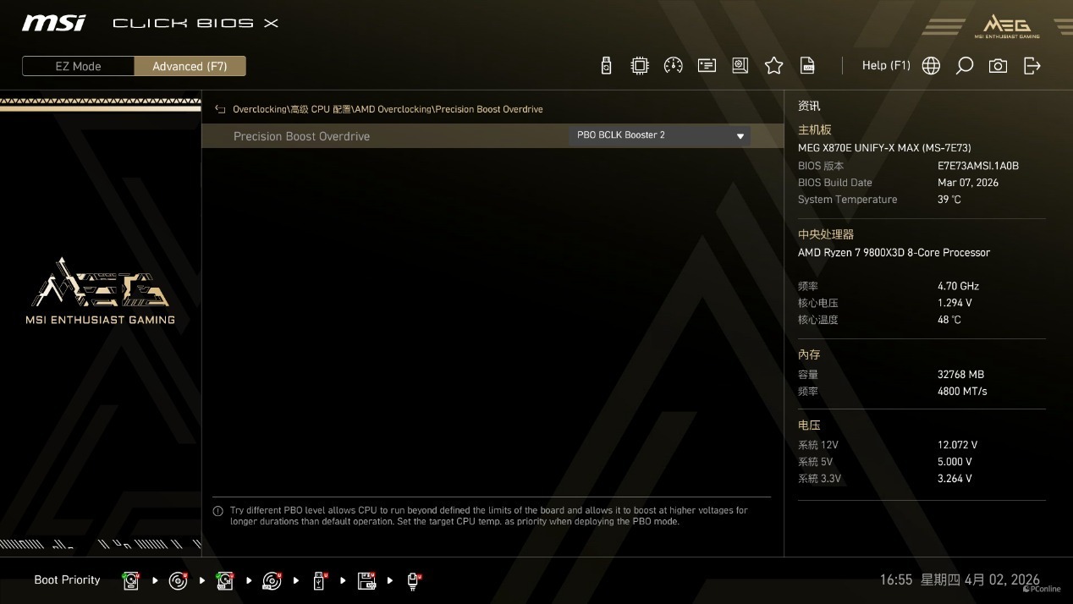Screen dimensions: 1073x604
Task: Click the MEG X870E UNIFY-X MAX board name
Action: pyautogui.click(x=884, y=148)
